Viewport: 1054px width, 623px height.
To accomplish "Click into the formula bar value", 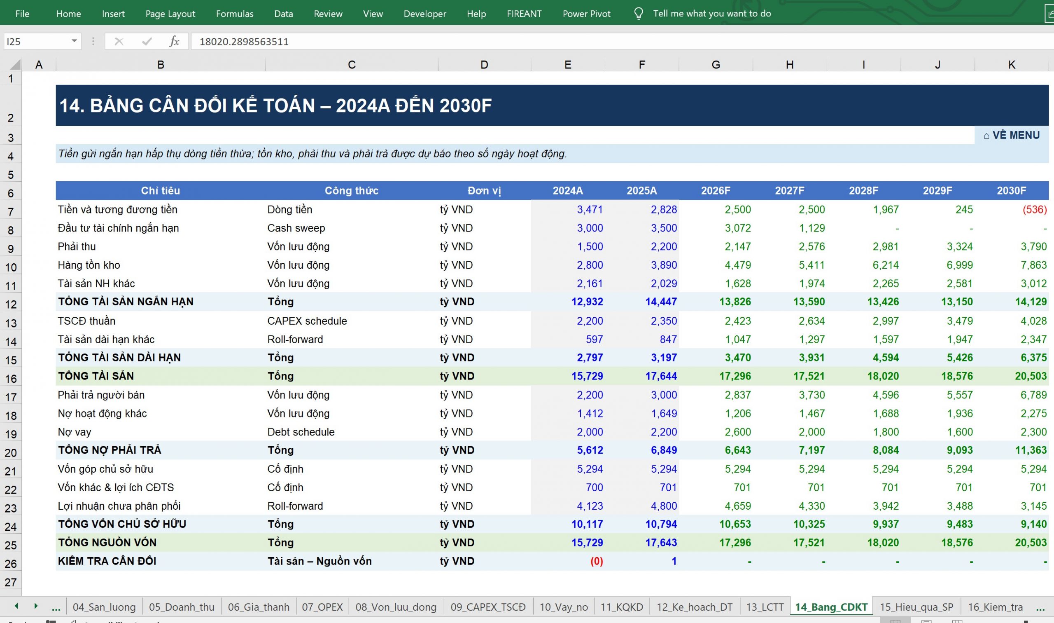I will [621, 42].
